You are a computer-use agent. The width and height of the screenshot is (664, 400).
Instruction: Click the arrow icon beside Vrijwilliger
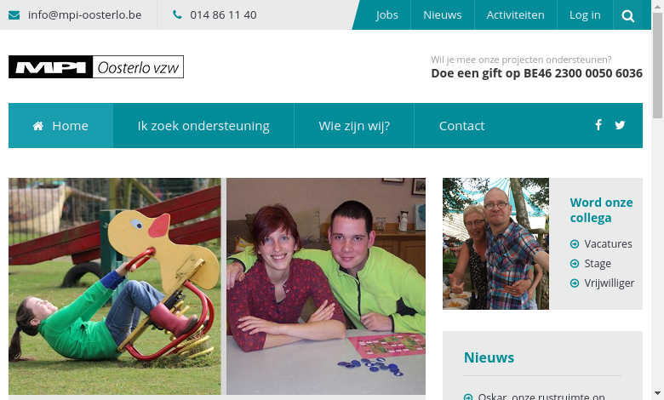pyautogui.click(x=575, y=283)
